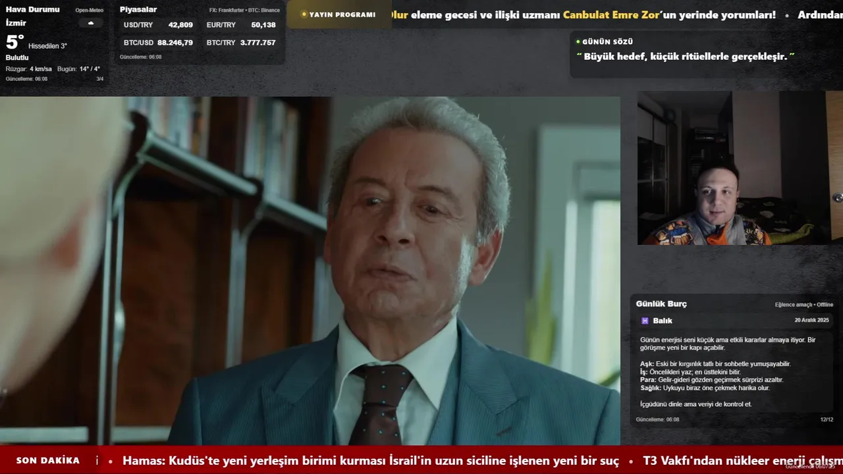
Task: Click the Günlük Burç widget title
Action: pyautogui.click(x=661, y=304)
